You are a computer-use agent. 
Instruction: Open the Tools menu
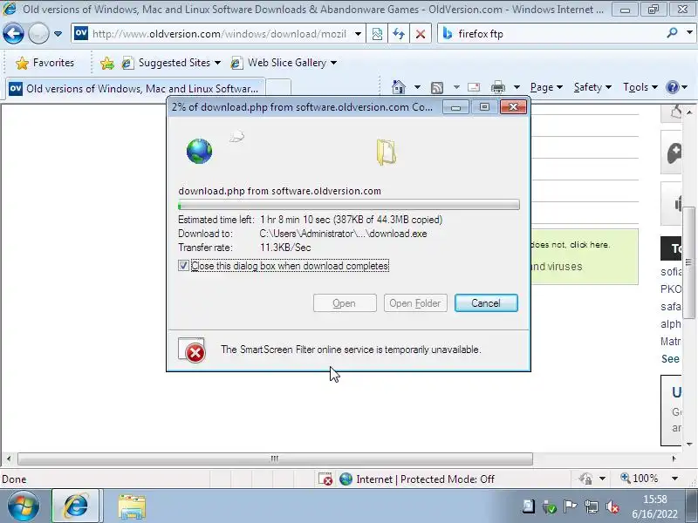pos(640,87)
